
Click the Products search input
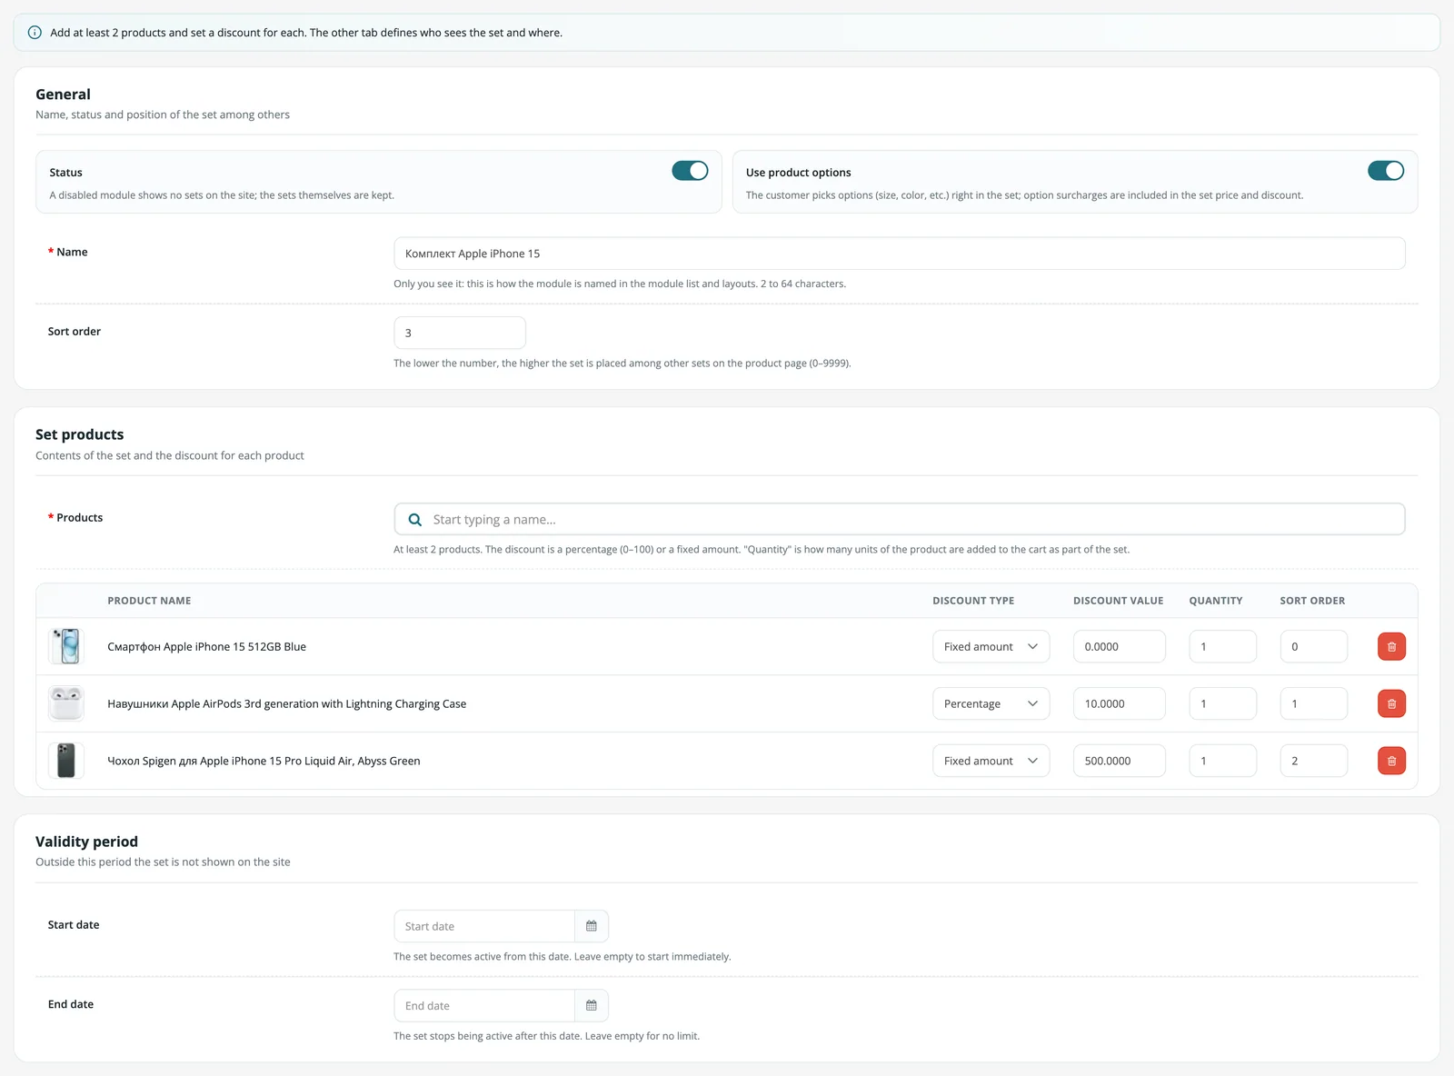pyautogui.click(x=900, y=519)
